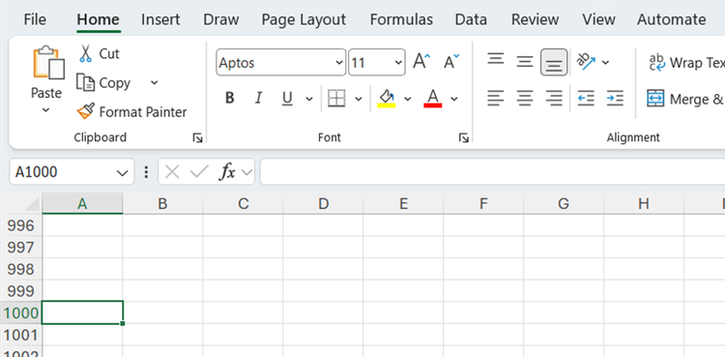
Task: Click Select All corner triangle
Action: tap(32, 204)
